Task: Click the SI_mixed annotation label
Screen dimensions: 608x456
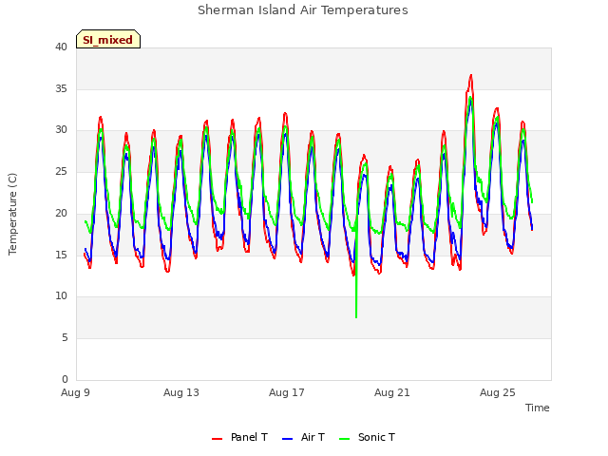Action: click(x=107, y=40)
